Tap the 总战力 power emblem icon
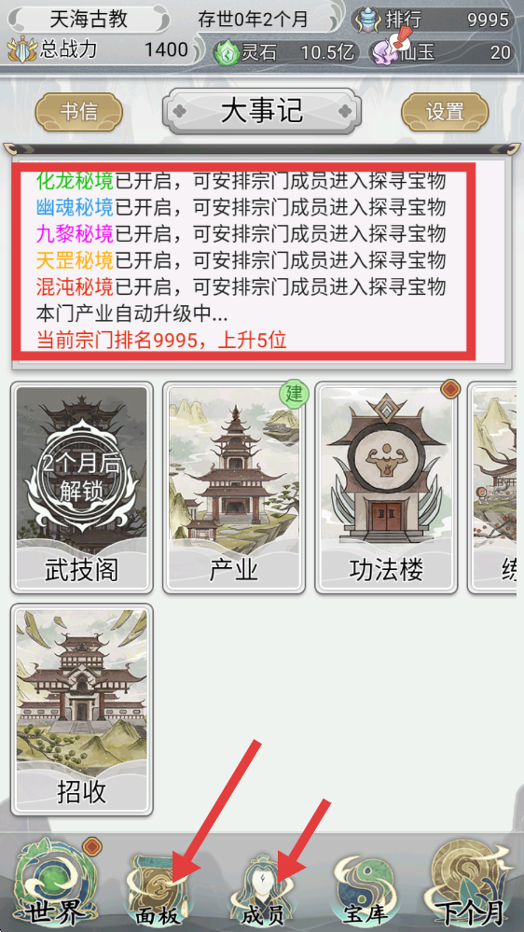This screenshot has width=524, height=932. 22,50
